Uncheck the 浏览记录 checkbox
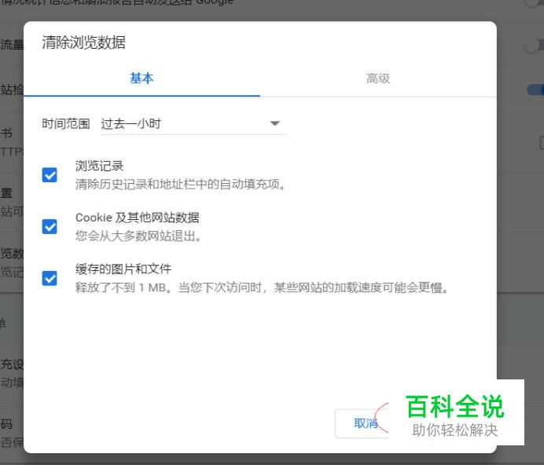This screenshot has width=544, height=465. tap(50, 174)
